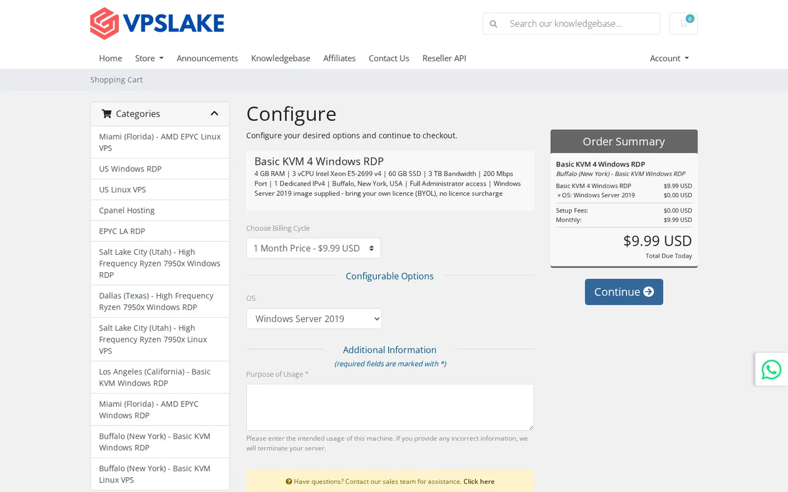Open the Announcements page

click(x=207, y=58)
